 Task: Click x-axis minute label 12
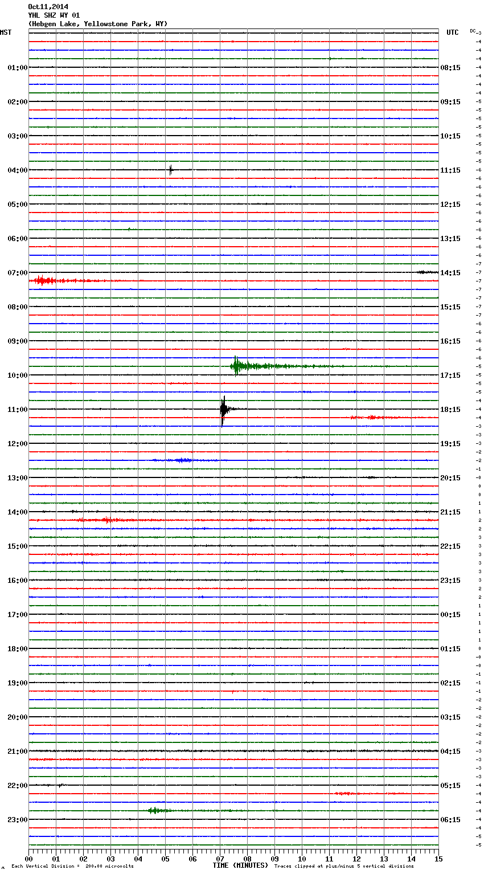coord(356,859)
